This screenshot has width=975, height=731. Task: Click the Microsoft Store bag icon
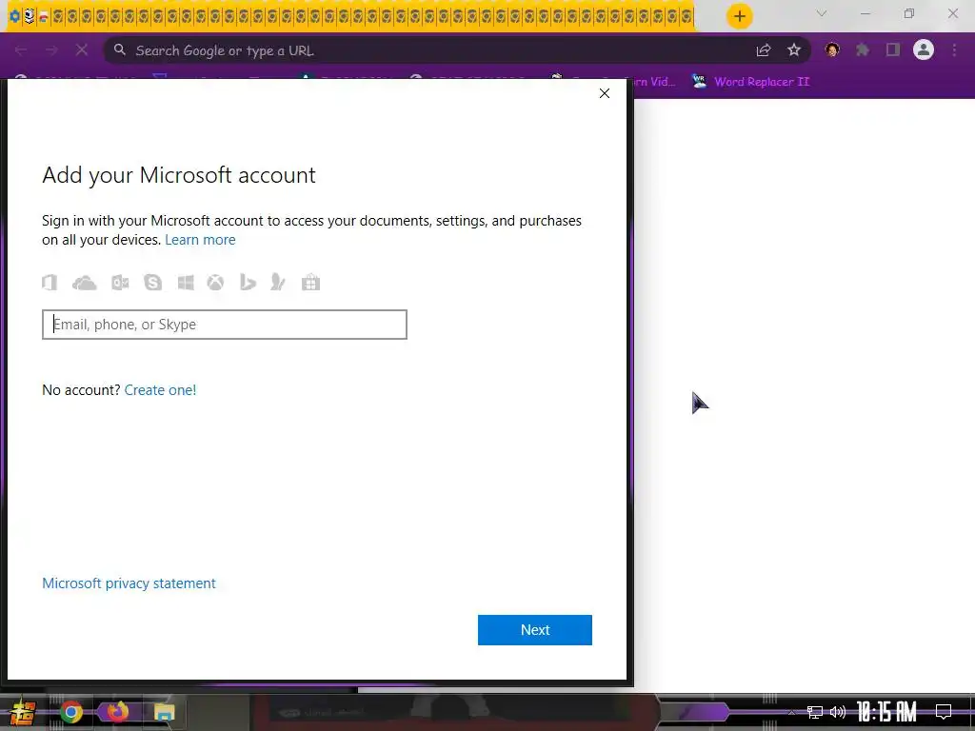311,283
